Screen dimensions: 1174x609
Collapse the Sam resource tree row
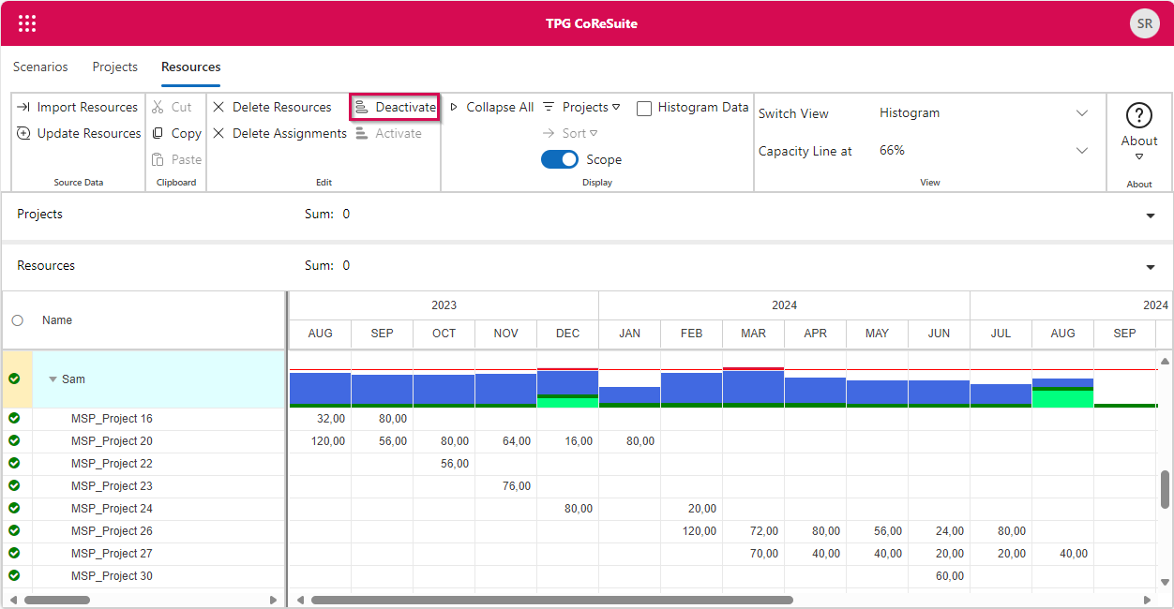point(53,379)
